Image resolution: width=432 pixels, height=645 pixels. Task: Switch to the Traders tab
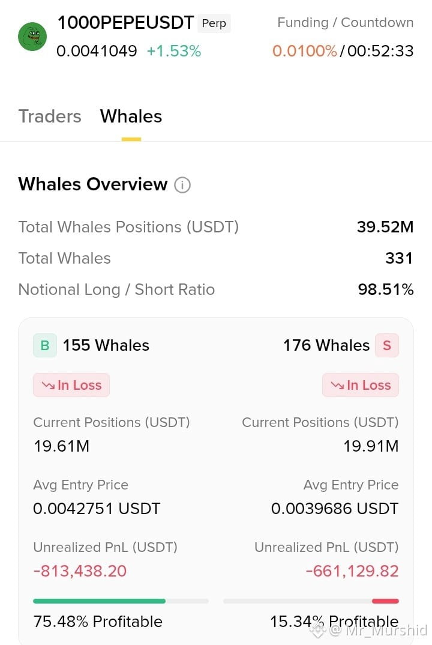50,117
